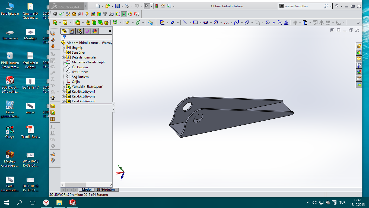Click the FeatureManager filter field
Viewport: 369px width, 208px height.
point(87,37)
